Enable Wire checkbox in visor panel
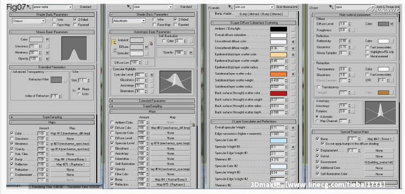The image size is (405, 194). point(154,19)
